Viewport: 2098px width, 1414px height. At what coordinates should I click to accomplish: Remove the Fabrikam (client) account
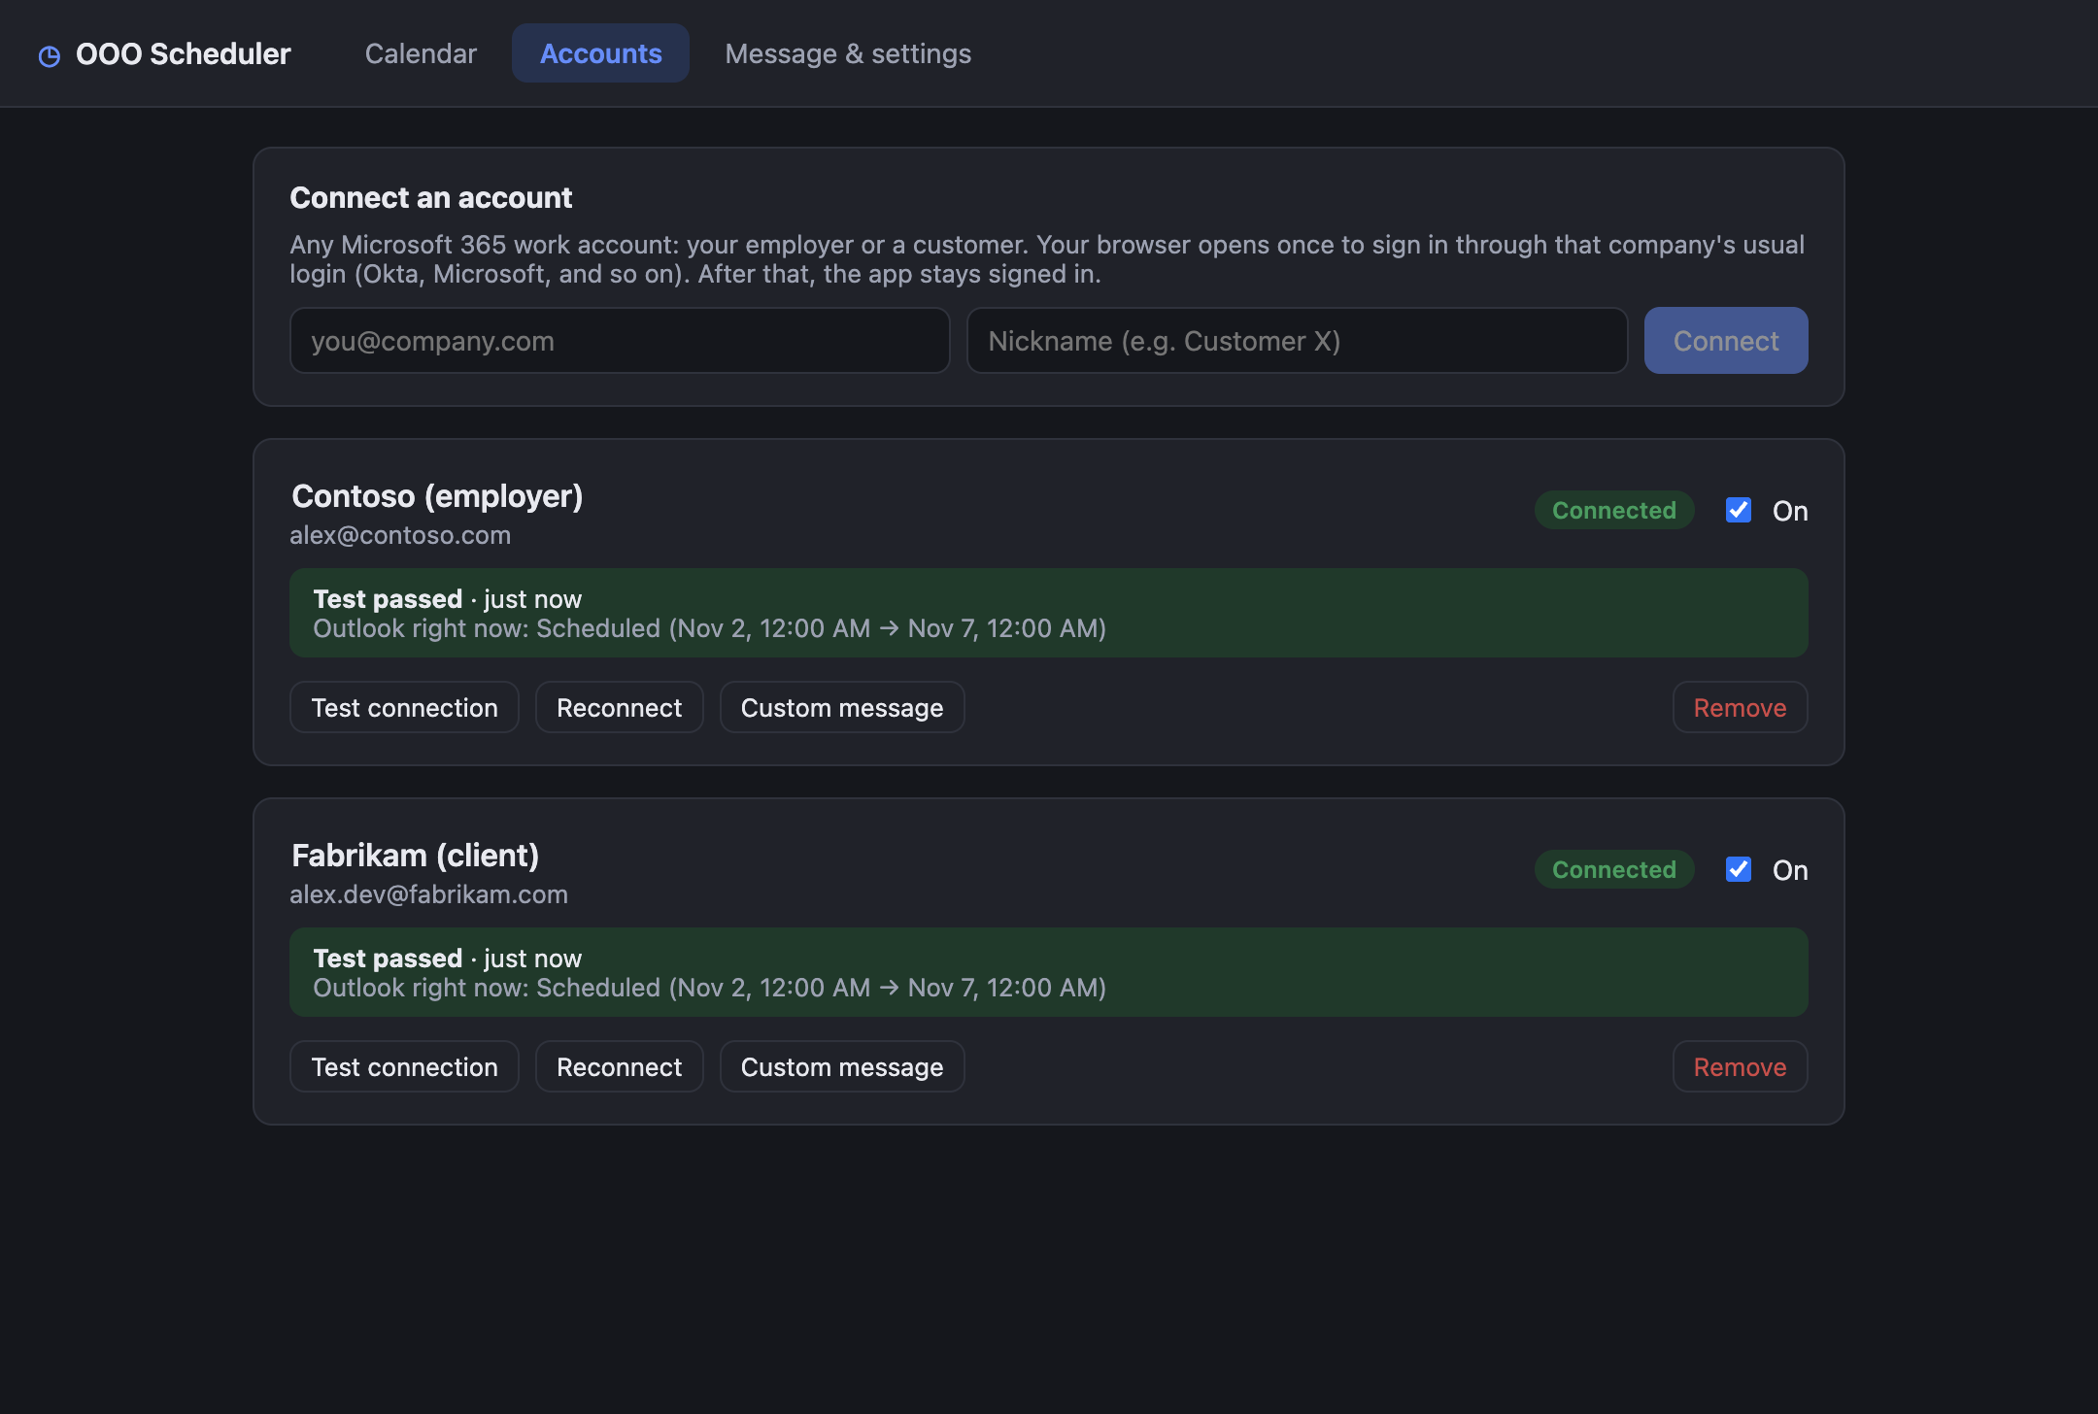[1740, 1067]
